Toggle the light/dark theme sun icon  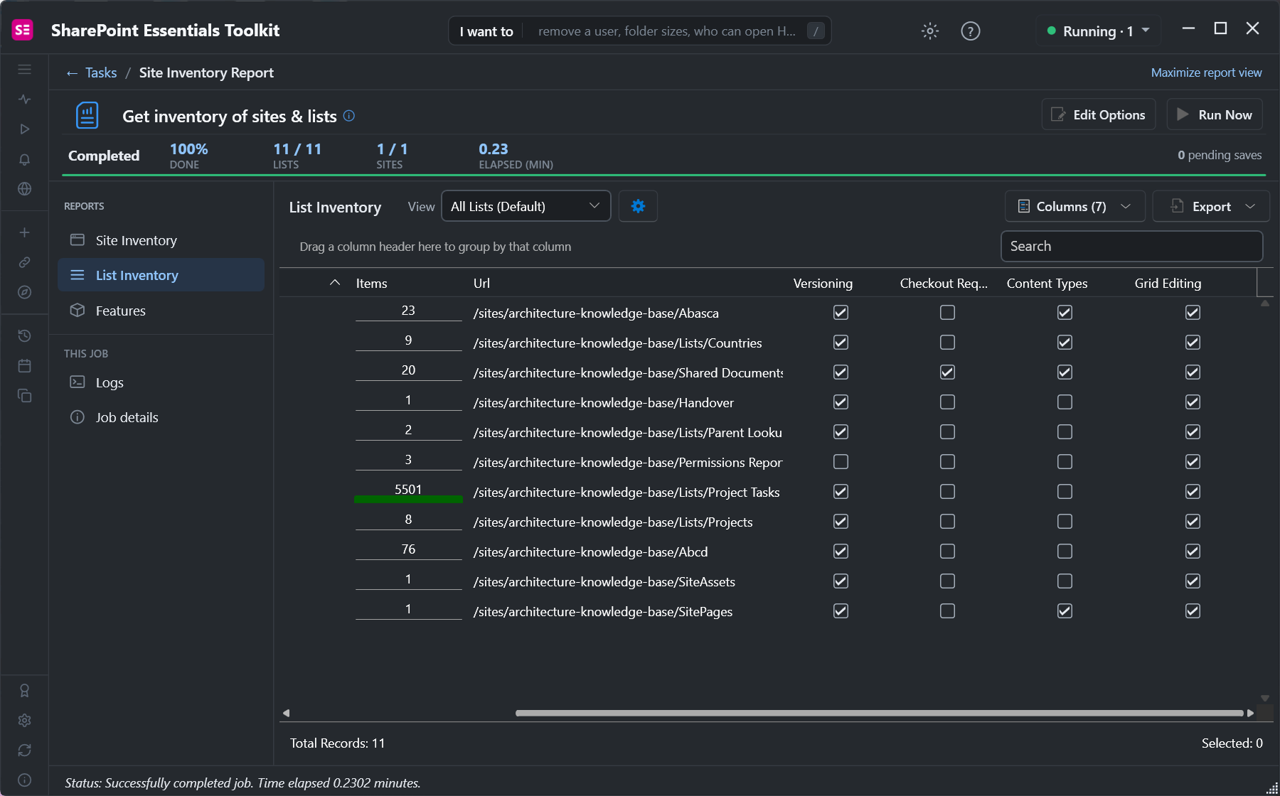pyautogui.click(x=930, y=31)
